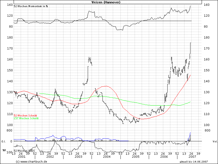The image size is (218, 164).
Task: Select the 2001 year label on time axis
Action: tap(22, 157)
